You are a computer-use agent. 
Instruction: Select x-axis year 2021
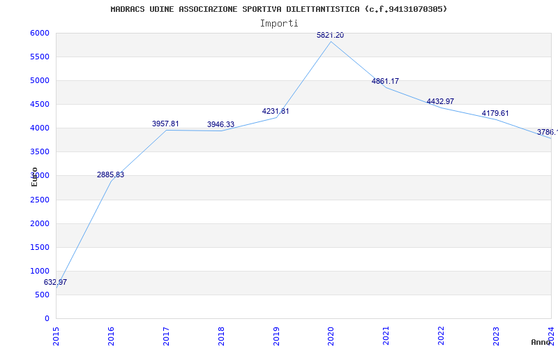(x=386, y=336)
